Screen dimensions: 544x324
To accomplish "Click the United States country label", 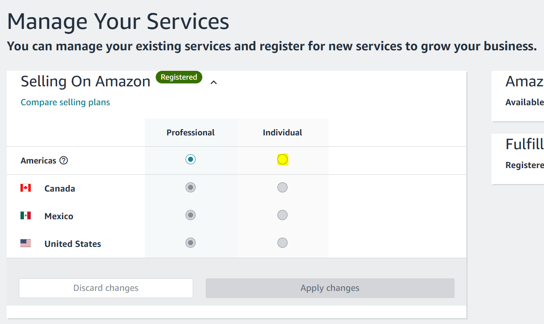I will (73, 244).
